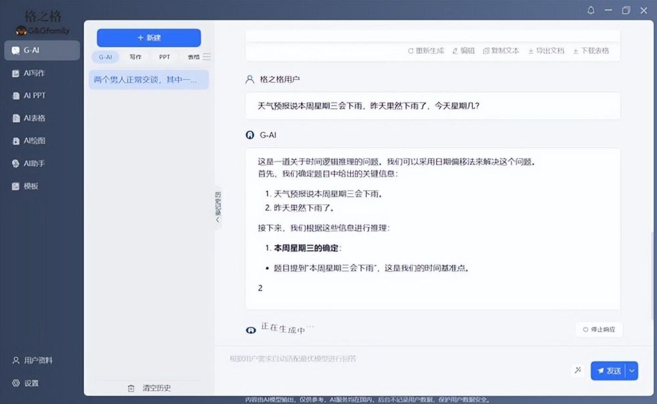Click the 发送 send button
Screen dimensions: 657x404
[x=608, y=371]
